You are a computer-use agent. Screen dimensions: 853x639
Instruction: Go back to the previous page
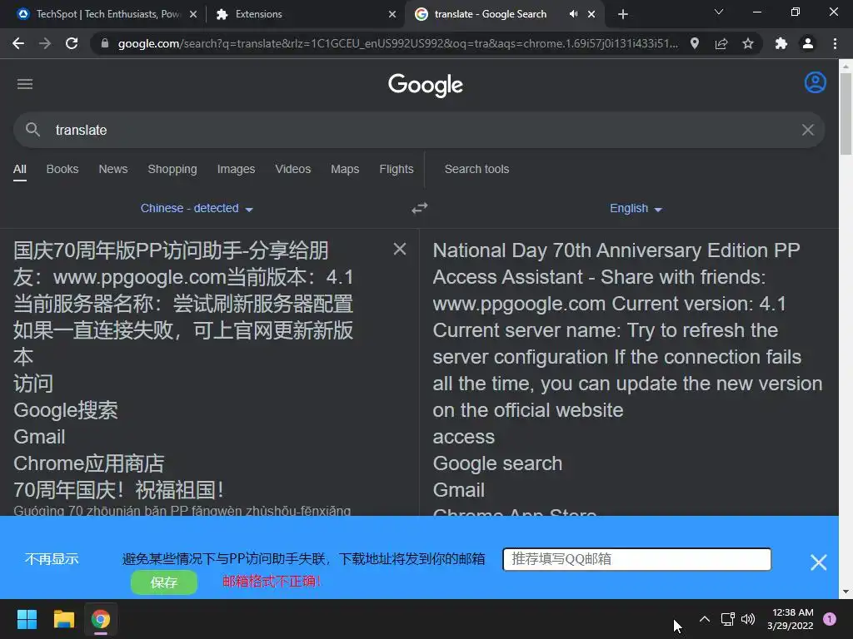[x=18, y=43]
